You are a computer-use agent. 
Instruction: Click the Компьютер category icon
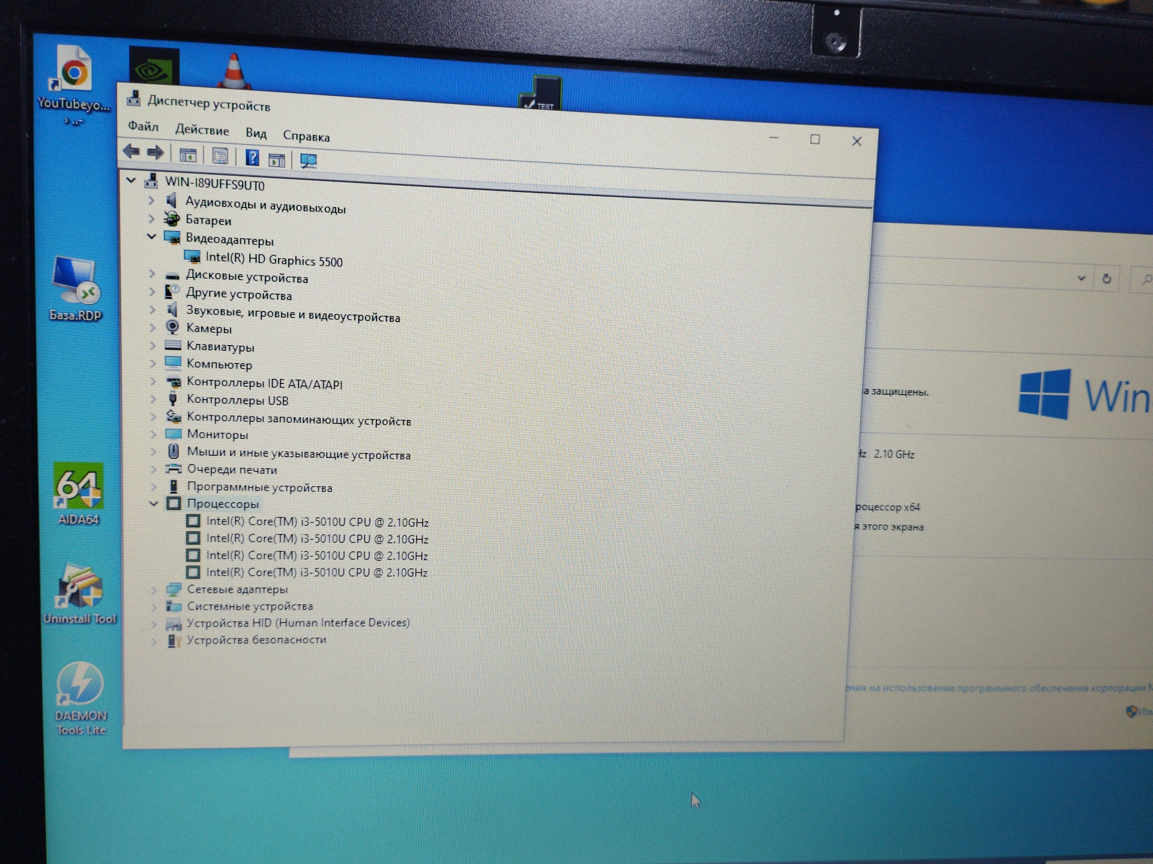[173, 363]
